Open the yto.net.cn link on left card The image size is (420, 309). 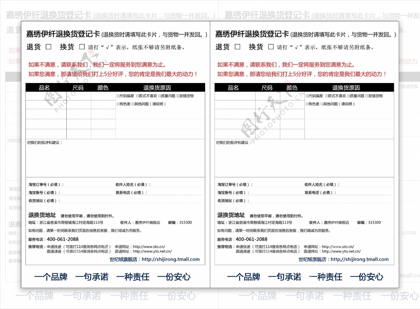[152, 252]
